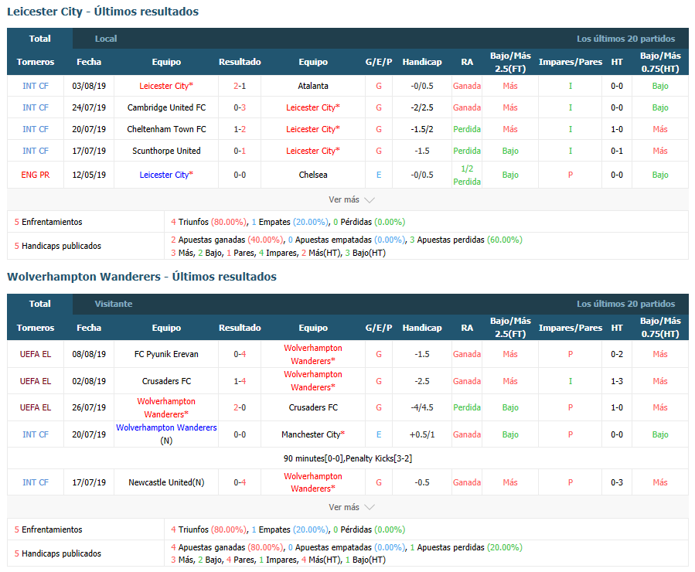Open UEFA EL link dated 02/08/19

coord(36,382)
